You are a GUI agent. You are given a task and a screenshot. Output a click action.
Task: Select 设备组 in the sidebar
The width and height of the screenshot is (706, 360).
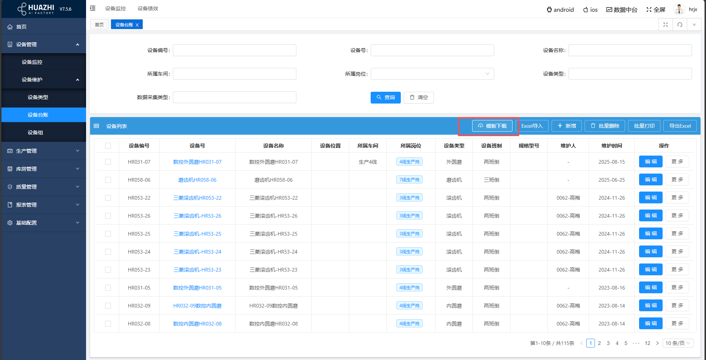[35, 132]
